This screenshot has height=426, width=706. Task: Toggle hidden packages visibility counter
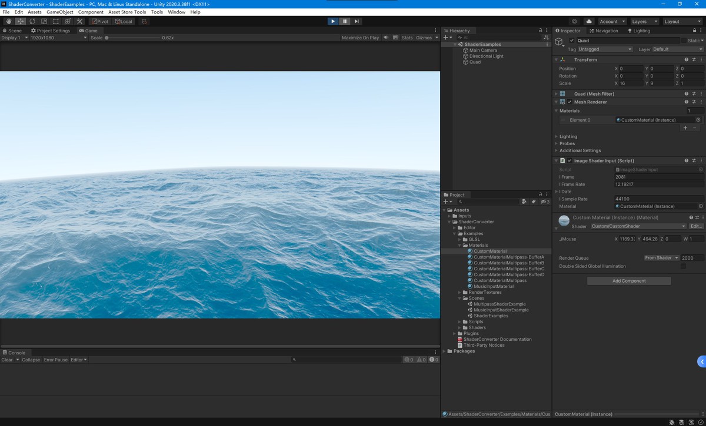click(x=545, y=202)
